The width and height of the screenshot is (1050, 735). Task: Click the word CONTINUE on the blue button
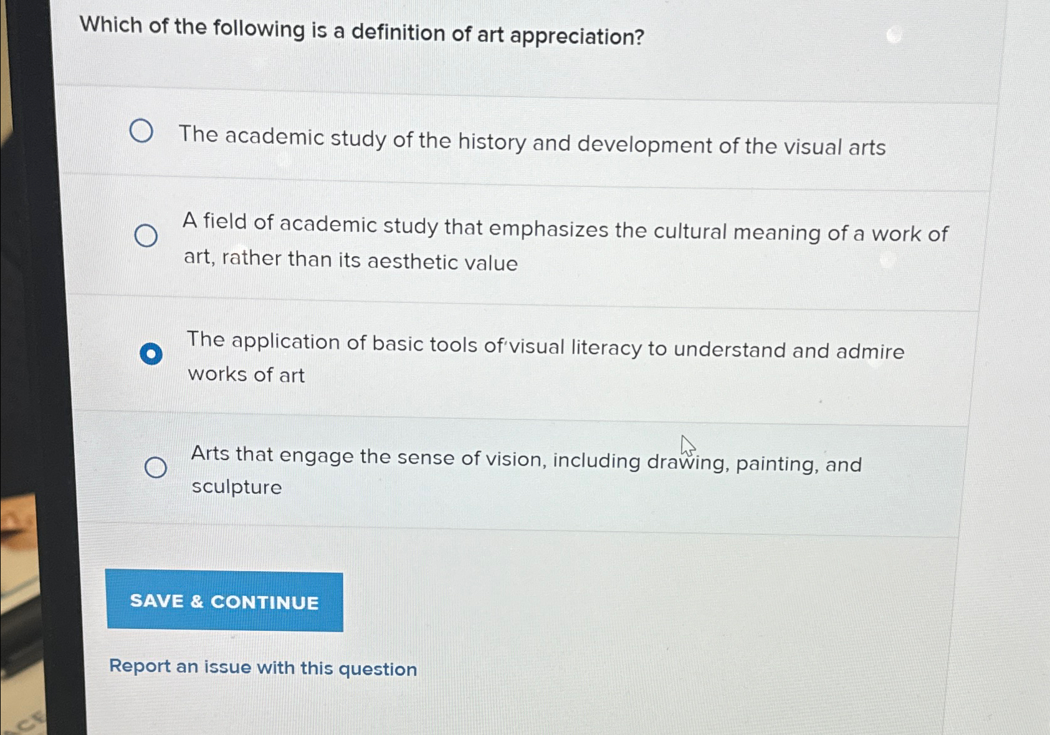pos(265,602)
